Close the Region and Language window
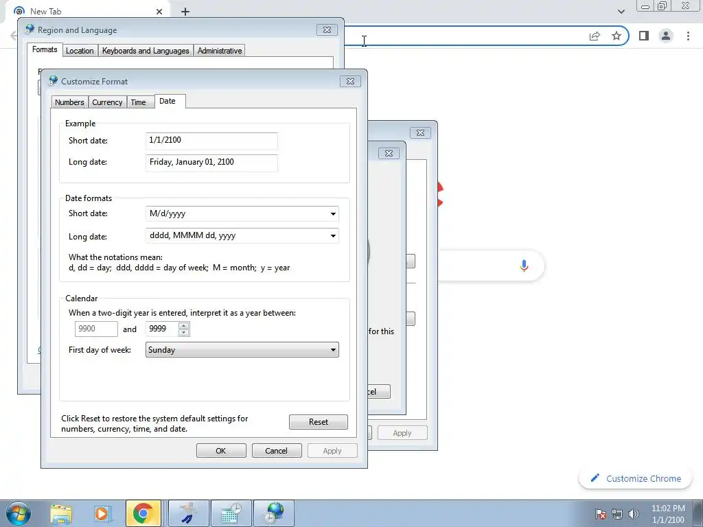This screenshot has height=527, width=703. pos(327,30)
